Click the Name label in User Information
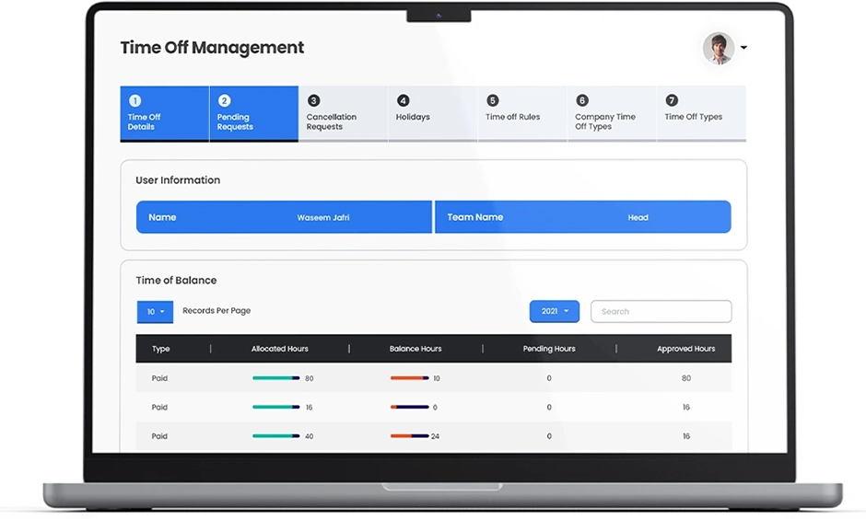This screenshot has height=519, width=866. pos(162,217)
